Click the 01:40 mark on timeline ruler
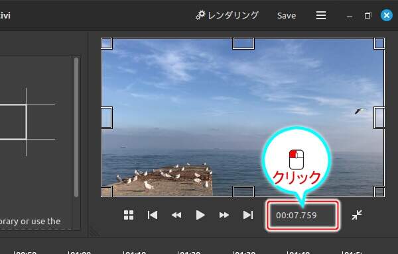 coord(298,252)
